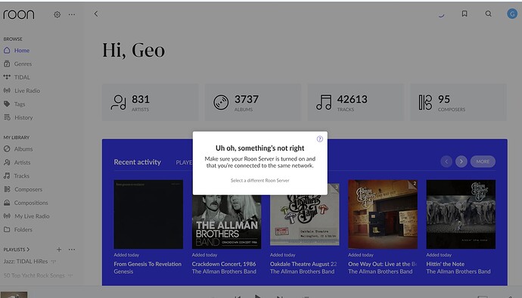The width and height of the screenshot is (522, 298).
Task: Click Select a different Roon Server link
Action: (260, 181)
